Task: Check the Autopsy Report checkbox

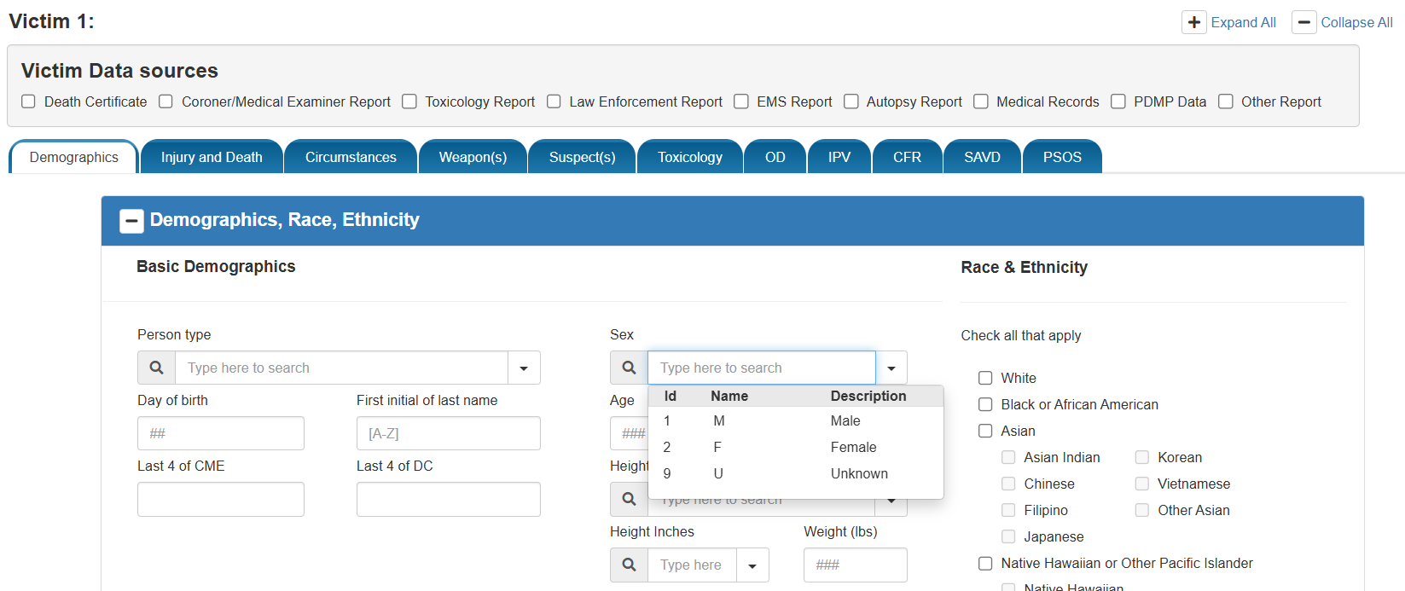Action: point(851,101)
